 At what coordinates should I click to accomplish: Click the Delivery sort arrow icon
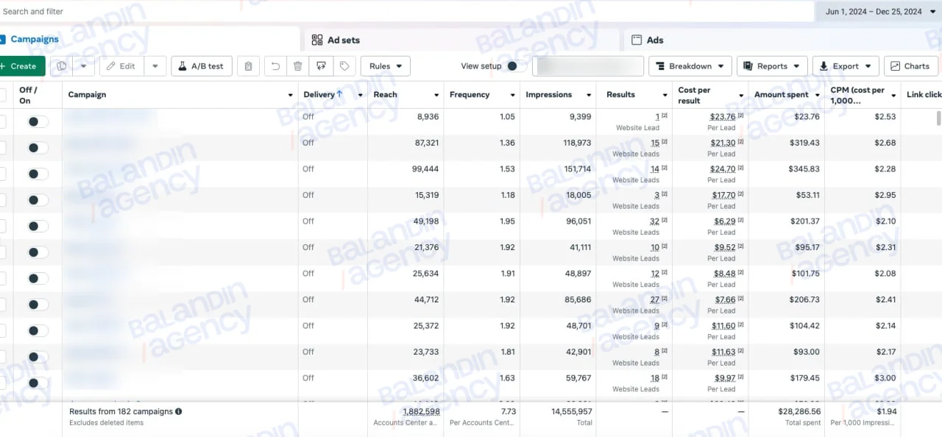(340, 94)
